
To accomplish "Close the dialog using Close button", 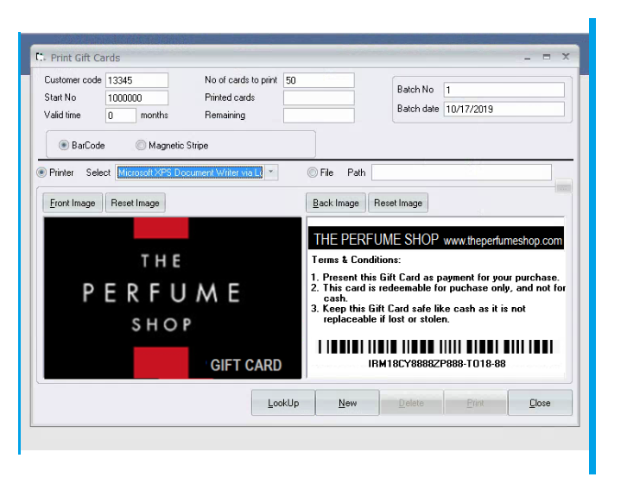I will click(x=540, y=403).
